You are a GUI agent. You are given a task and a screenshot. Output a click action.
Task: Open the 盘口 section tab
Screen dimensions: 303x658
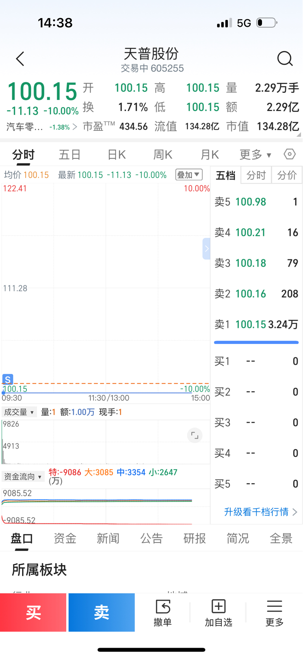[x=22, y=538]
